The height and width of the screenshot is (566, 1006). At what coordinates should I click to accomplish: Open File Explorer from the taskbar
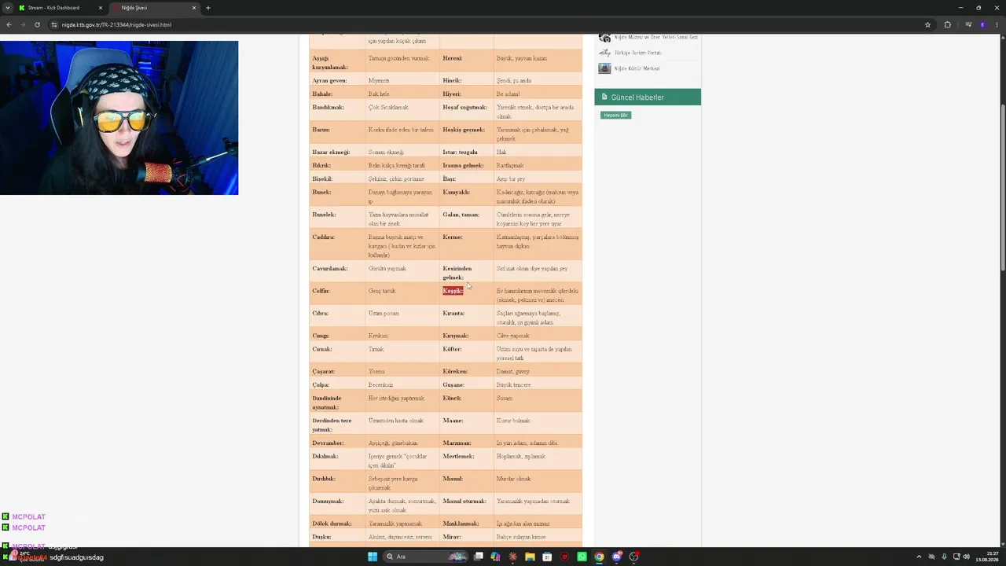[530, 557]
